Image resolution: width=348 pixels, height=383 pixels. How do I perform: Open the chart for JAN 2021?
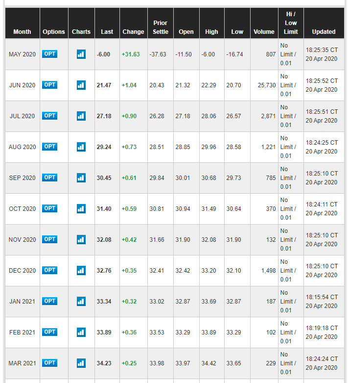[x=81, y=302]
